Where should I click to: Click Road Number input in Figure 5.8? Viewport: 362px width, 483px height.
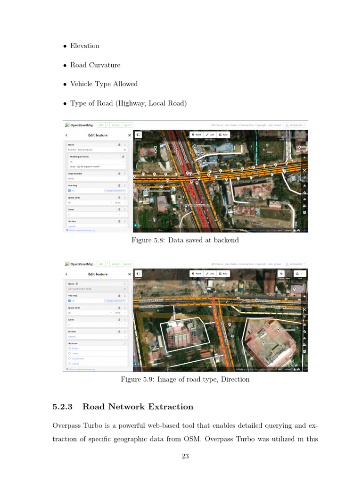click(x=97, y=179)
